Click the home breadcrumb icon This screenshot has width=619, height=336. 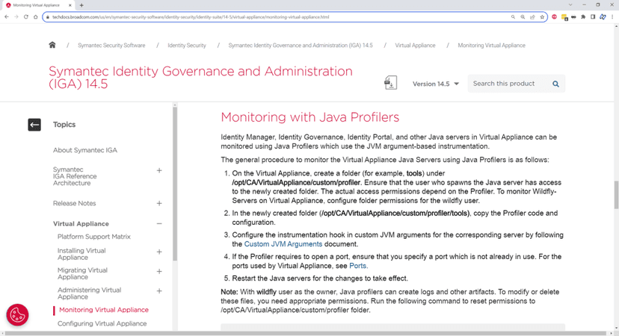(52, 45)
